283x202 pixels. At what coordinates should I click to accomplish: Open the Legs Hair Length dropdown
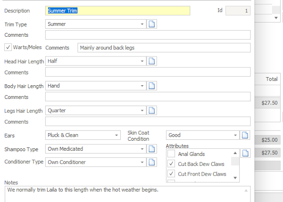tap(142, 110)
